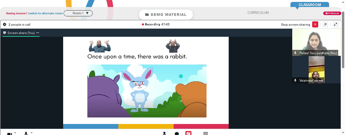Image resolution: width=345 pixels, height=135 pixels.
Task: Click the sign-language man image with hands on head
Action: click(x=173, y=46)
